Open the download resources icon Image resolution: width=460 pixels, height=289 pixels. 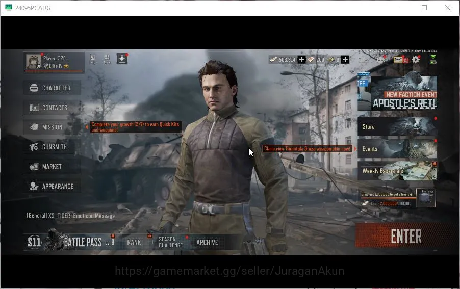[x=122, y=59]
